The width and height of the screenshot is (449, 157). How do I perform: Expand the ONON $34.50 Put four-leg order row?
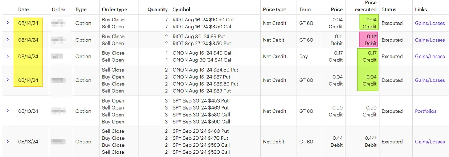[x=8, y=80]
